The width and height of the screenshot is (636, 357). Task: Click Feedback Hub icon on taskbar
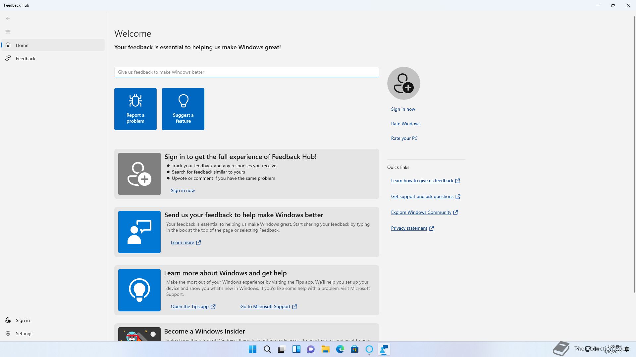pyautogui.click(x=384, y=349)
